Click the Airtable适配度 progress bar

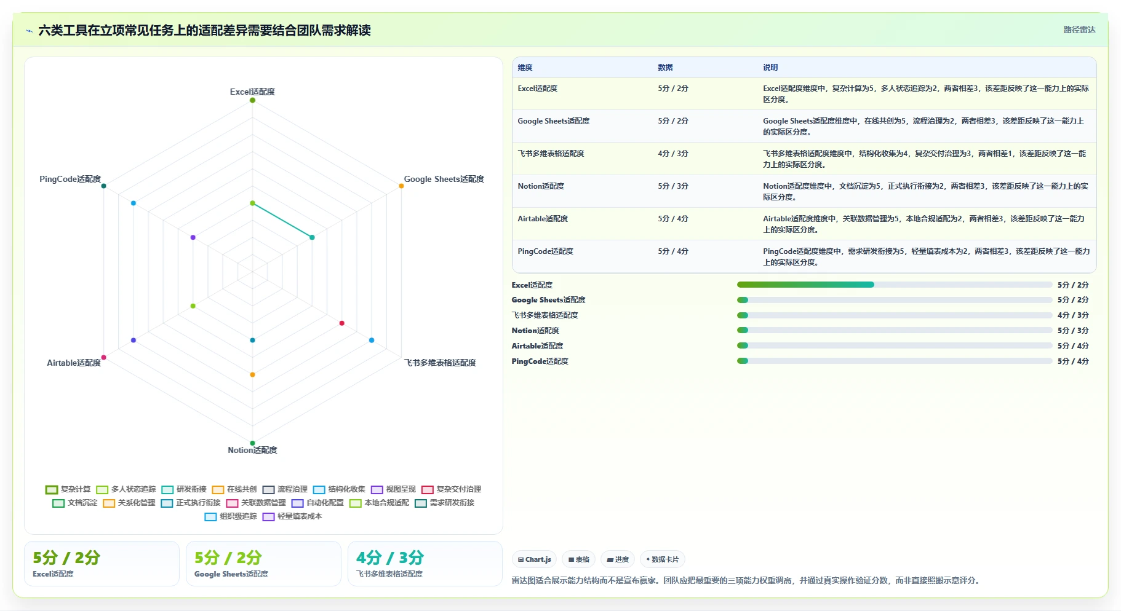(x=895, y=345)
